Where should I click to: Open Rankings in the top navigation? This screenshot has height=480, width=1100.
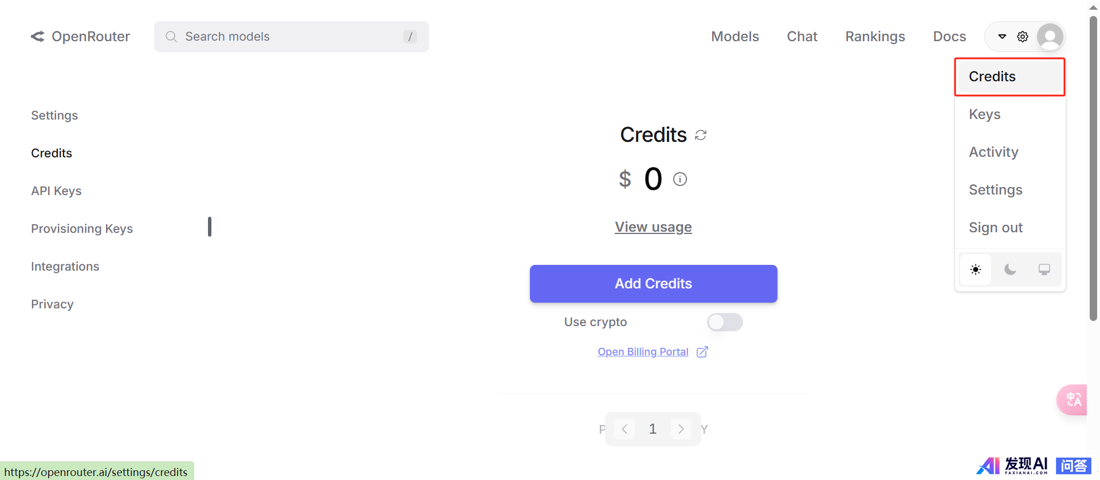[x=875, y=37]
